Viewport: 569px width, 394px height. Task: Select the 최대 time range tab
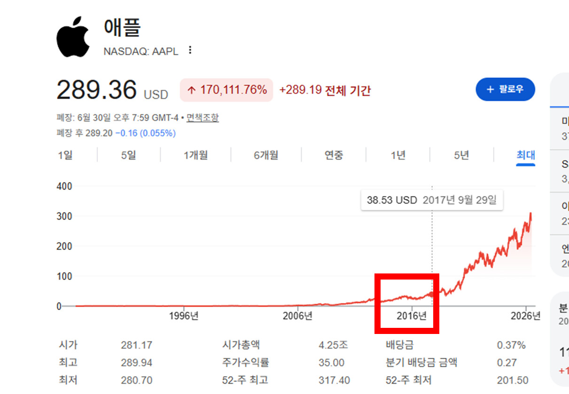click(526, 155)
